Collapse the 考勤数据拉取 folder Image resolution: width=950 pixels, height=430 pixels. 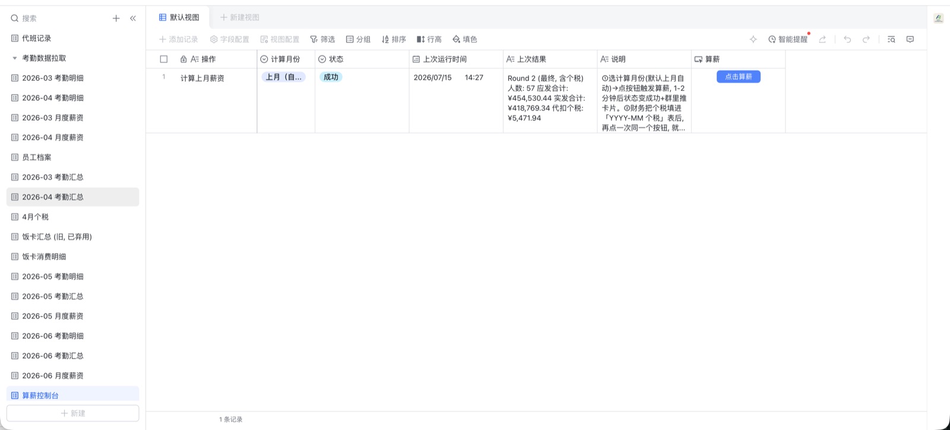pyautogui.click(x=15, y=58)
